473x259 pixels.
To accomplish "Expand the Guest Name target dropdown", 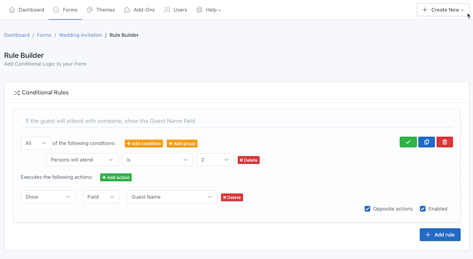I will coord(172,197).
